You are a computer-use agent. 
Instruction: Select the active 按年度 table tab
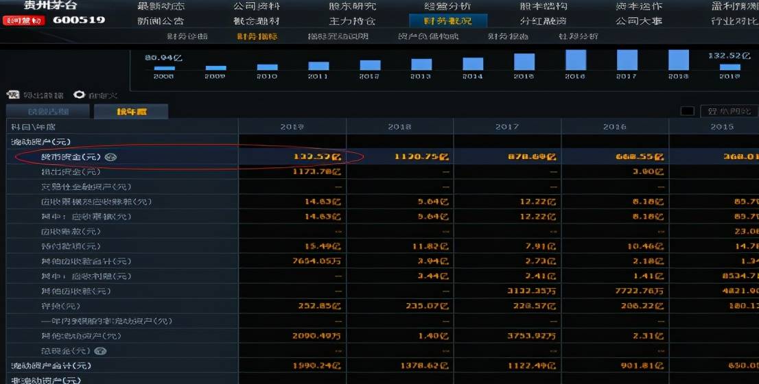[x=131, y=111]
